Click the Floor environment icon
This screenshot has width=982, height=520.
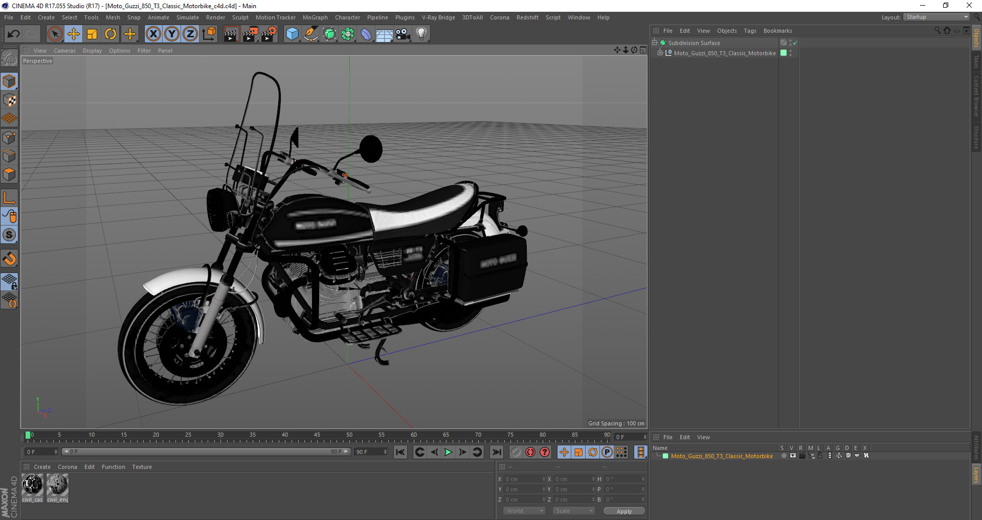click(384, 34)
